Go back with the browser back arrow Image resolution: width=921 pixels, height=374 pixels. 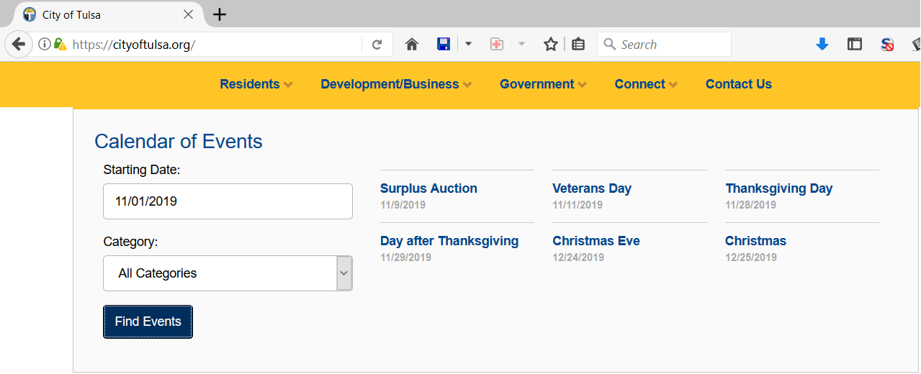coord(19,45)
